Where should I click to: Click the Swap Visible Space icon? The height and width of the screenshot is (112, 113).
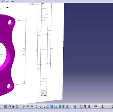[x=68, y=107]
